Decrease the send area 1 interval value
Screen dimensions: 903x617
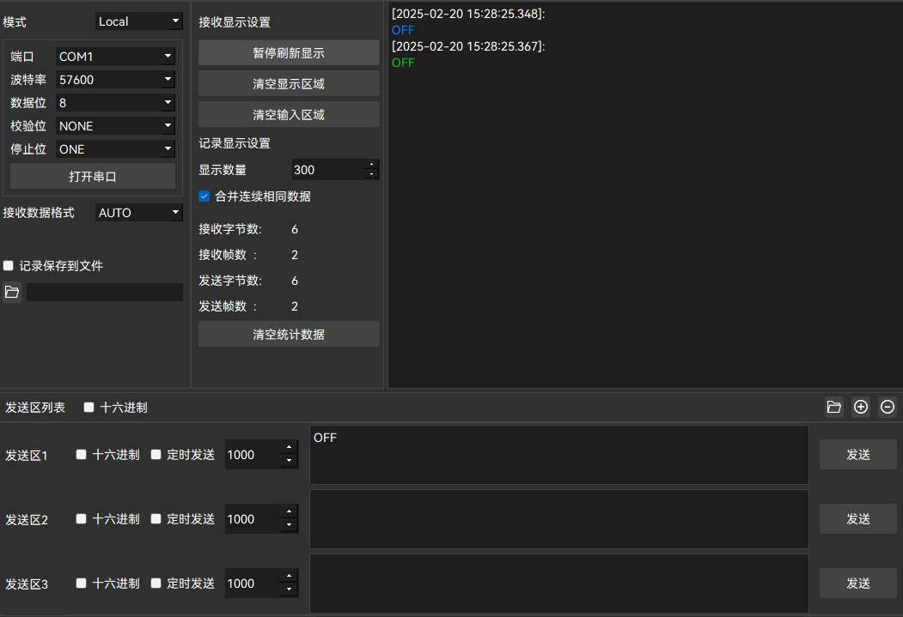pos(289,462)
